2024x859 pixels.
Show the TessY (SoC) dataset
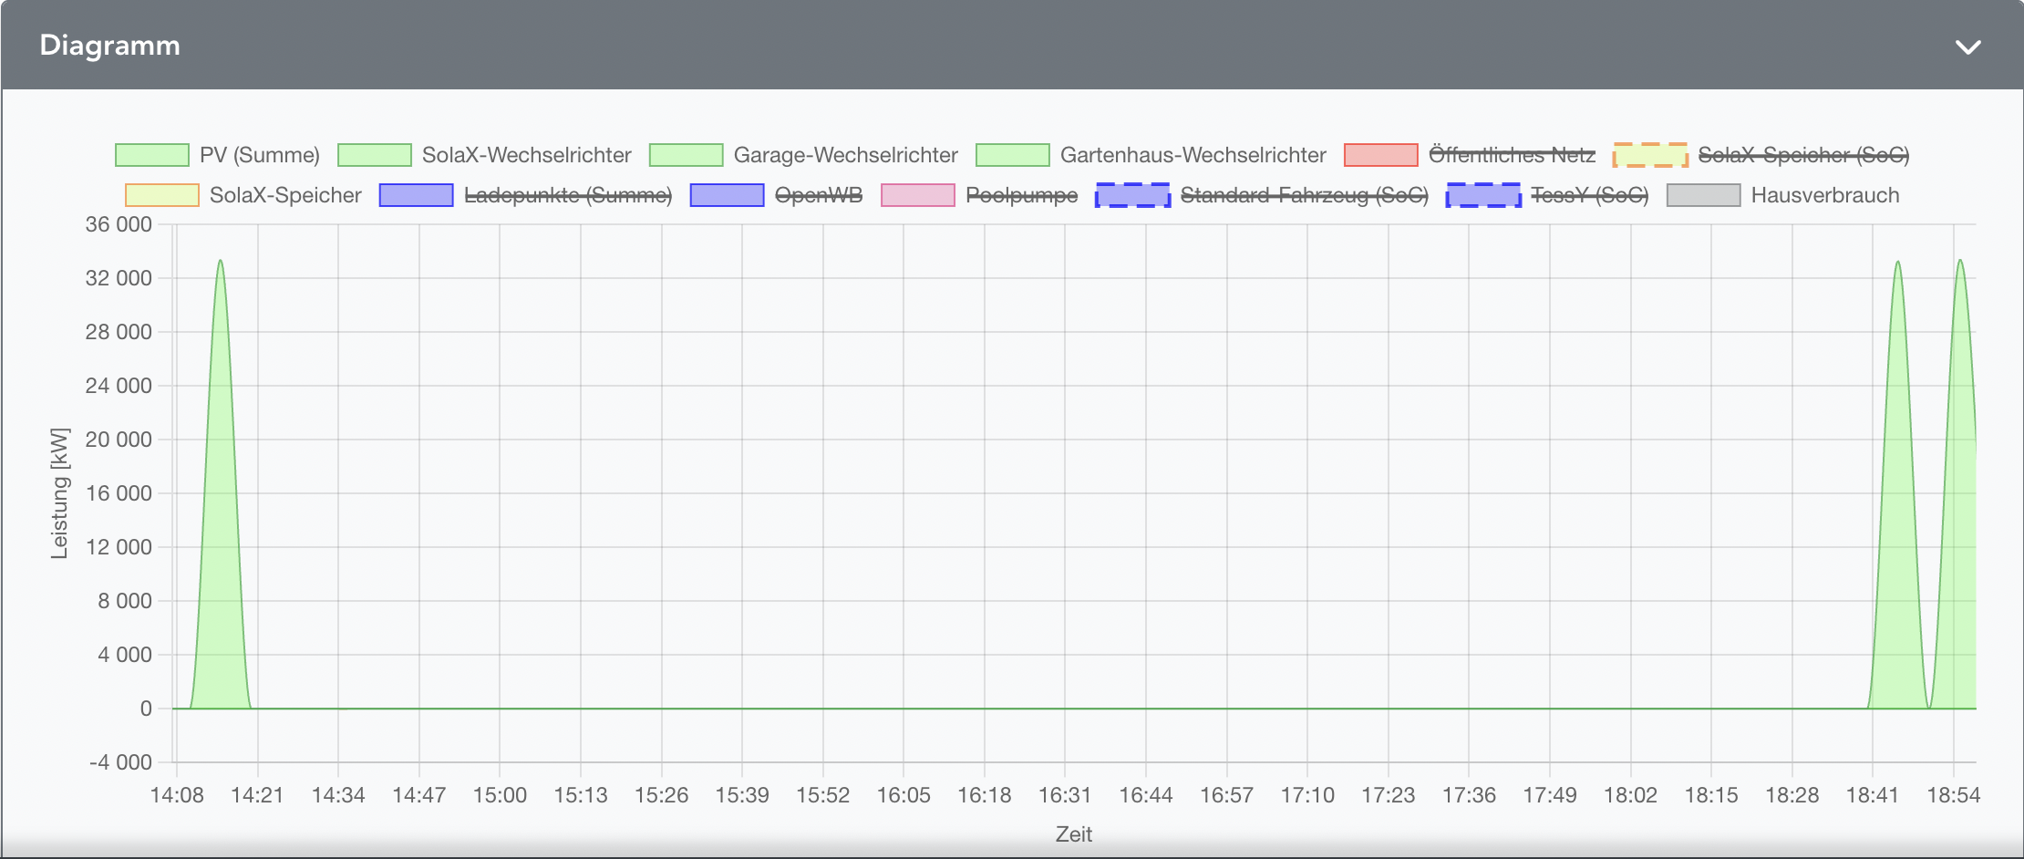tap(1588, 195)
